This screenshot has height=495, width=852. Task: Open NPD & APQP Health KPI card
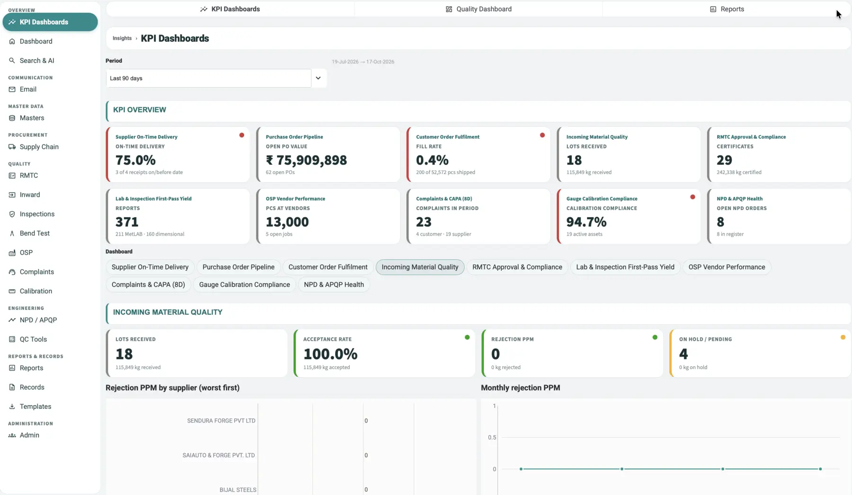779,216
